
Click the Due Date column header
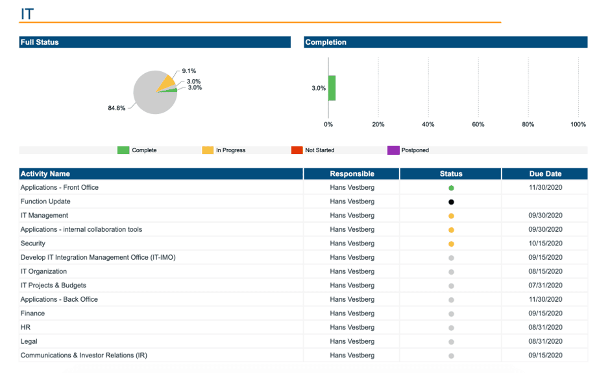pyautogui.click(x=544, y=174)
